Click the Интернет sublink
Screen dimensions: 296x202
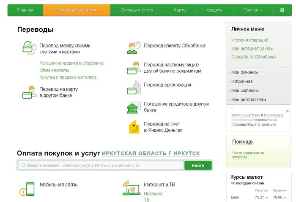(153, 194)
